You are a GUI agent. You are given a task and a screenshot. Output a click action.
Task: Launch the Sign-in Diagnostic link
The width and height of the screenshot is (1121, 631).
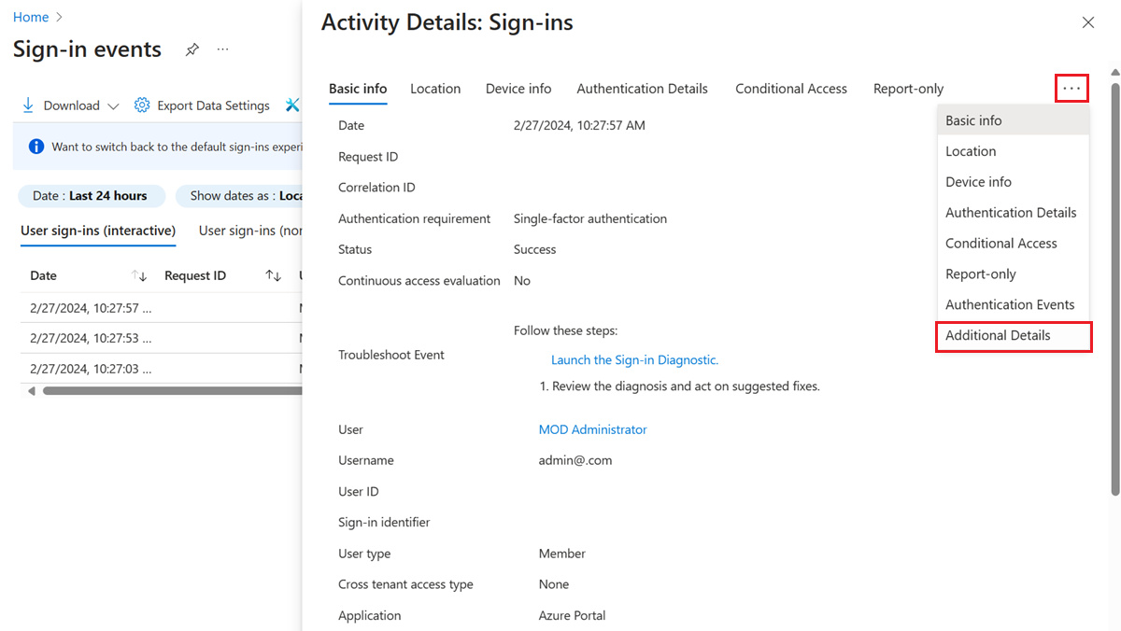[634, 360]
